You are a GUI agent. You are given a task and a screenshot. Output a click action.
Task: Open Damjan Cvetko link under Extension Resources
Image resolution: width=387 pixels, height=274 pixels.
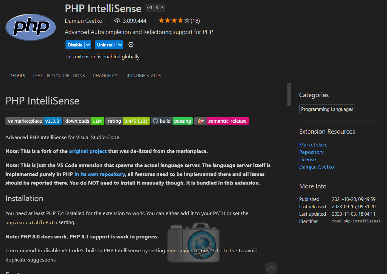pyautogui.click(x=317, y=167)
